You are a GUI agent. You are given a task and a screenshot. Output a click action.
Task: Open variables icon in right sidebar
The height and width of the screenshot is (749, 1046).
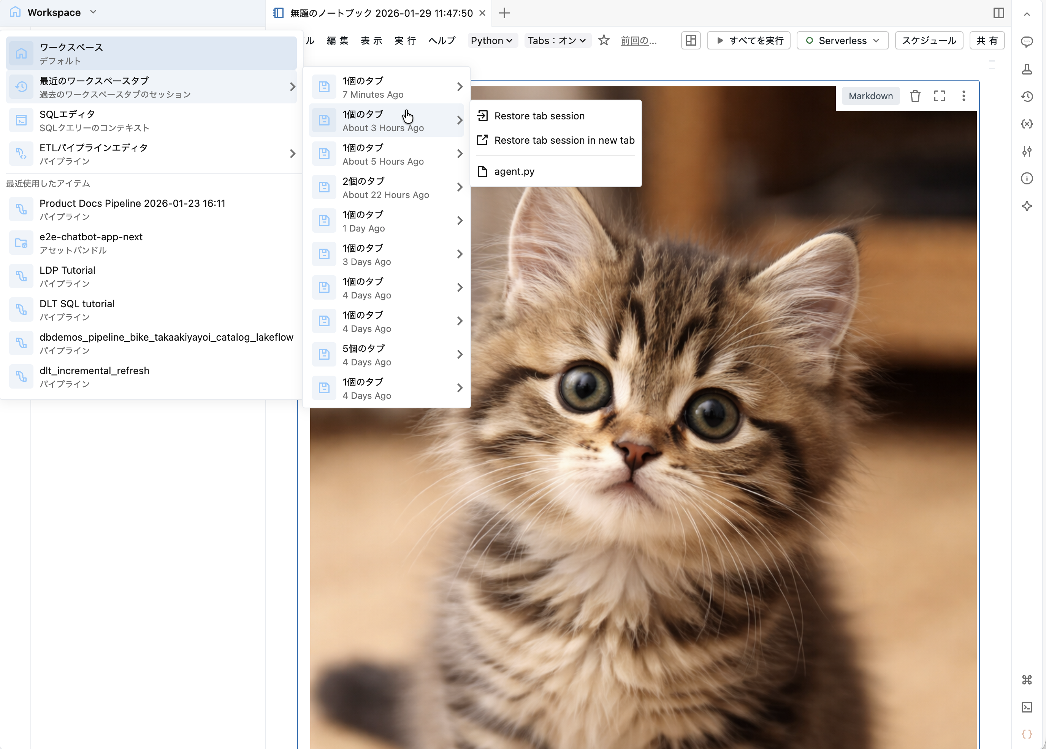(x=1027, y=124)
